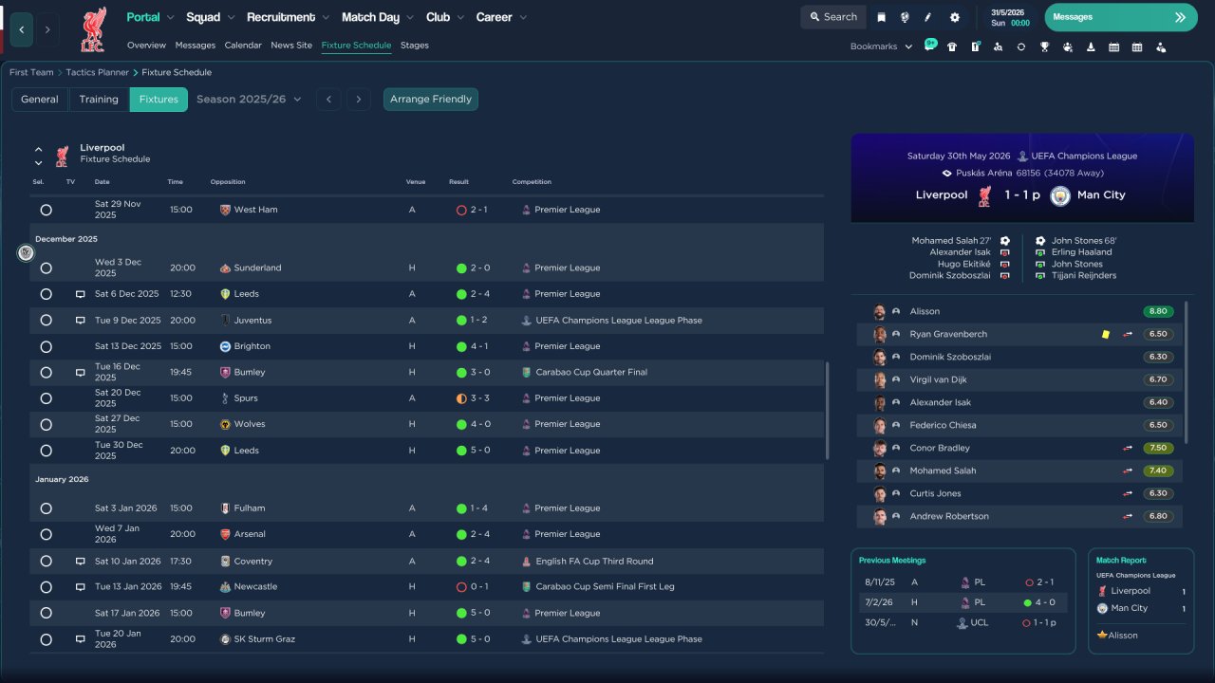1215x683 pixels.
Task: Click the fixture list vertical scrollbar
Action: click(827, 411)
